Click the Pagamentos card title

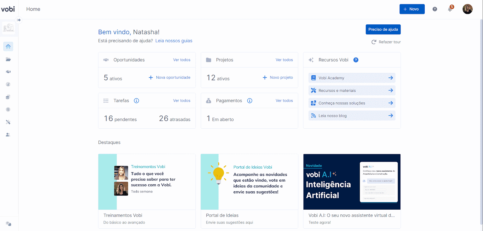point(229,101)
